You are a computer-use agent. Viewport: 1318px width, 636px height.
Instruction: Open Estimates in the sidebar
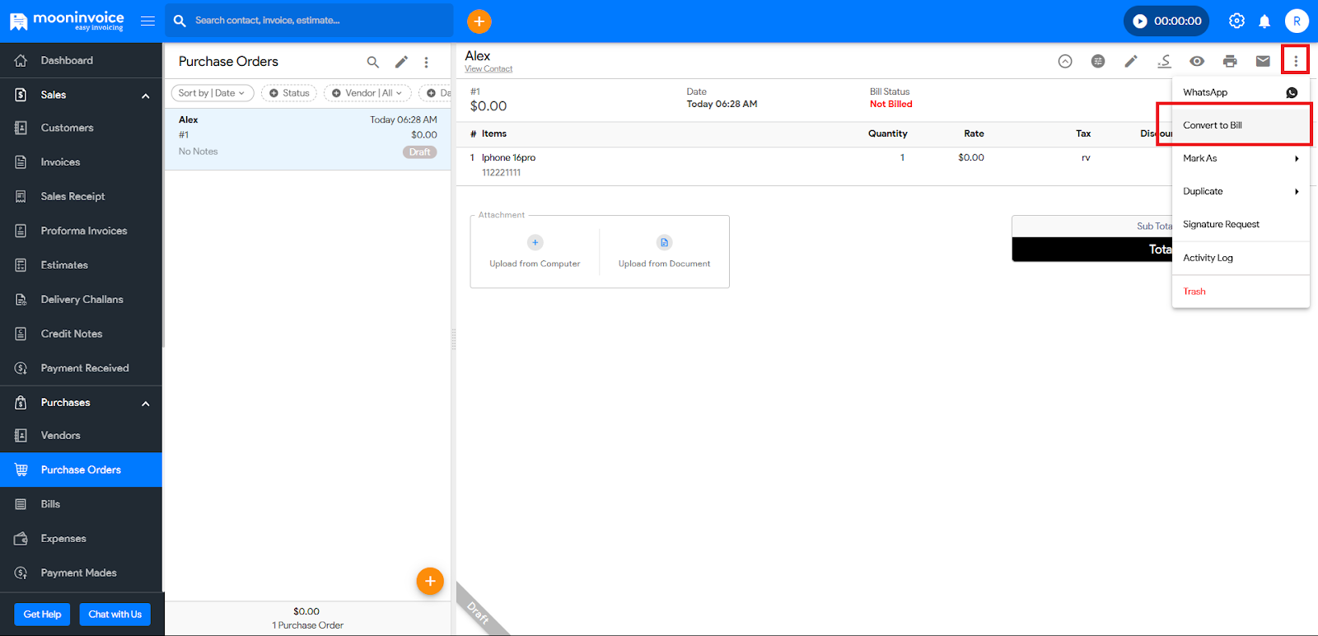click(x=81, y=265)
